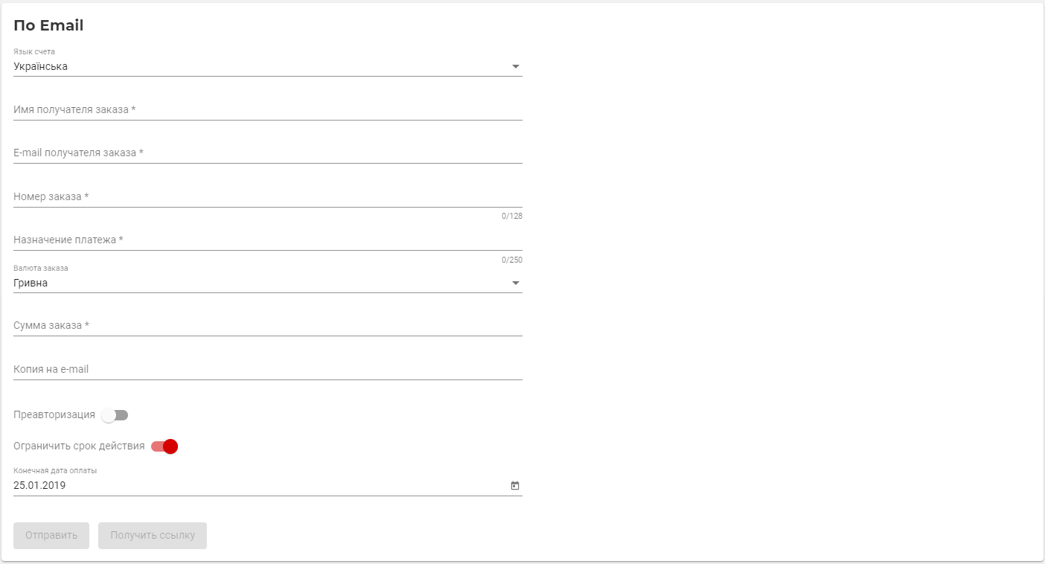The image size is (1045, 564).
Task: Click the selected currency value Гривна
Action: coord(31,283)
